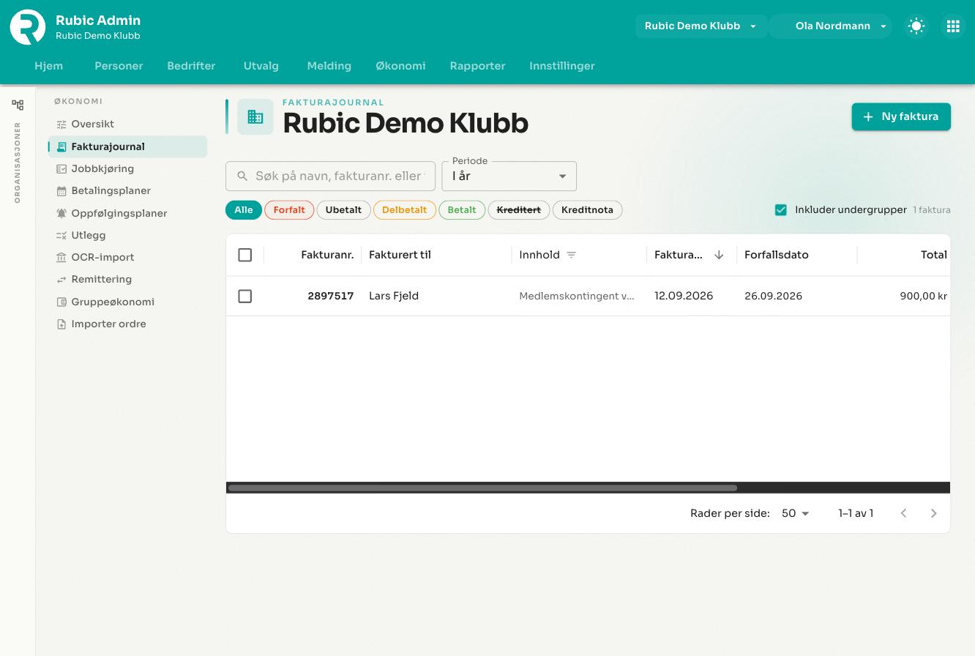Click the OCR-import bank icon
This screenshot has height=656, width=975.
[61, 258]
